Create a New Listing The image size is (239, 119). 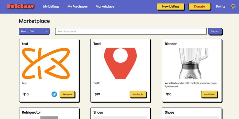pos(171,7)
